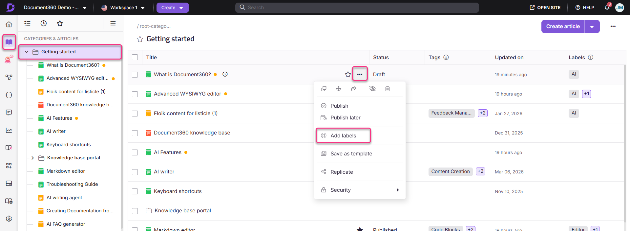This screenshot has height=231, width=630.
Task: Click the Create article button
Action: [563, 27]
